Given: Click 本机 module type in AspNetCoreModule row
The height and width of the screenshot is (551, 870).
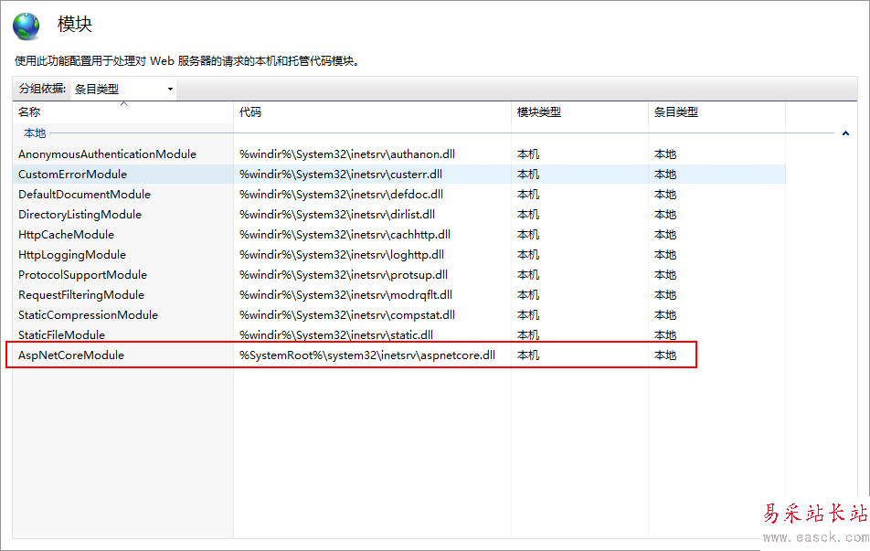Looking at the screenshot, I should (527, 355).
